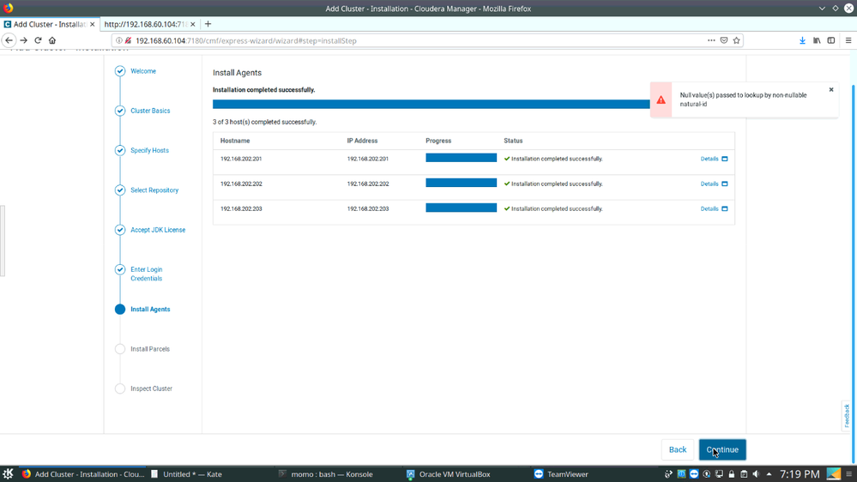This screenshot has width=857, height=482.
Task: Click the Inspect Cluster step label
Action: 151,389
